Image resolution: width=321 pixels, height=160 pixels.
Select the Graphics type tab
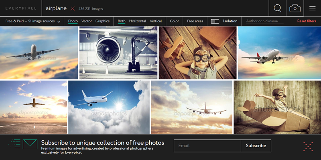pyautogui.click(x=102, y=21)
